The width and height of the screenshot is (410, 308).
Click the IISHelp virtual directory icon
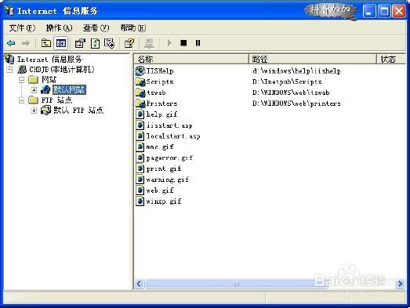pyautogui.click(x=140, y=71)
